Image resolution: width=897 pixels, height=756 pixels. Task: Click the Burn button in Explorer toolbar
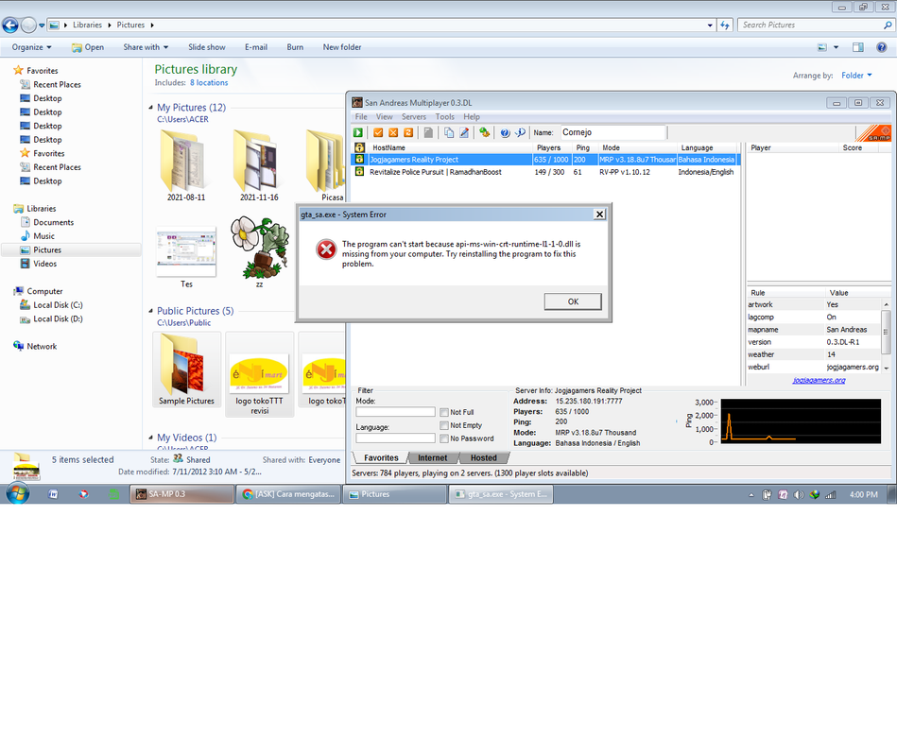pyautogui.click(x=295, y=47)
